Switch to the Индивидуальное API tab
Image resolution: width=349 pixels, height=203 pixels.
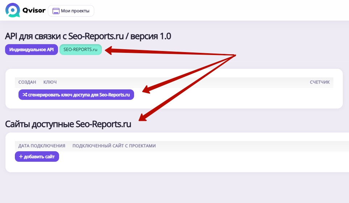pos(32,50)
